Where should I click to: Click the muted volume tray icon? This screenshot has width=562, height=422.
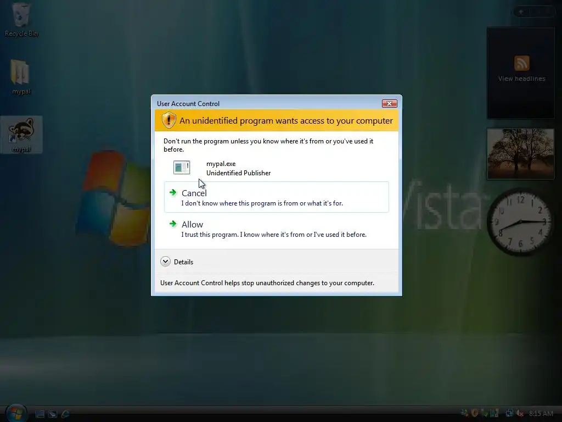click(519, 413)
